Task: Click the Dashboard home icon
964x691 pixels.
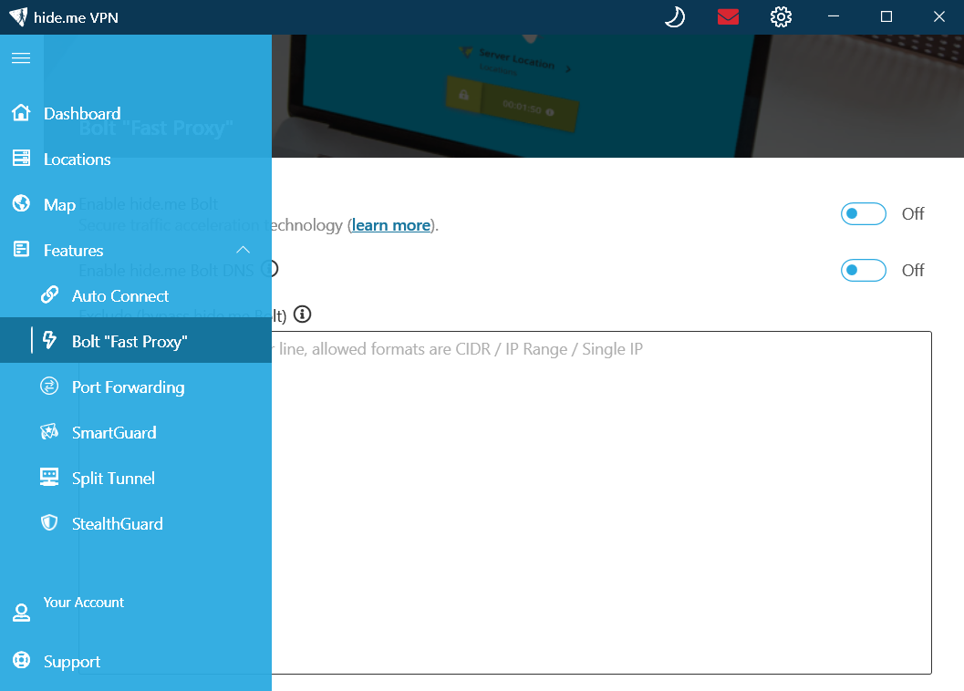Action: click(x=22, y=112)
